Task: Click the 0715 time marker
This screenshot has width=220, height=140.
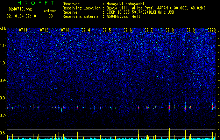Action: click(107, 30)
